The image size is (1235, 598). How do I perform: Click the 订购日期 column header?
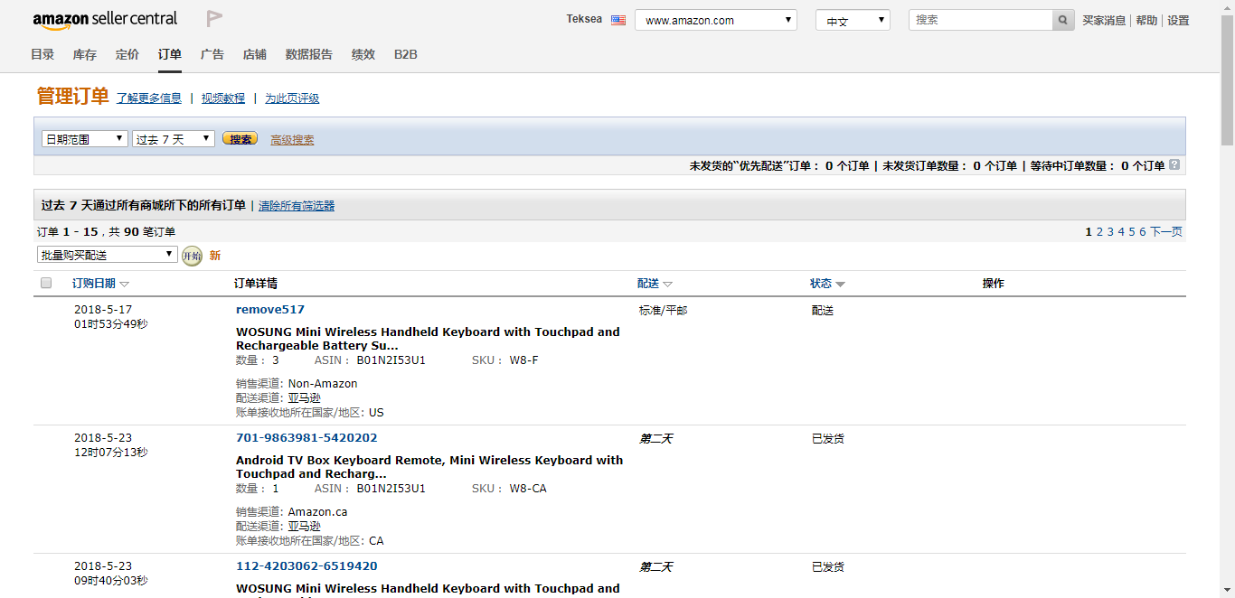click(94, 284)
